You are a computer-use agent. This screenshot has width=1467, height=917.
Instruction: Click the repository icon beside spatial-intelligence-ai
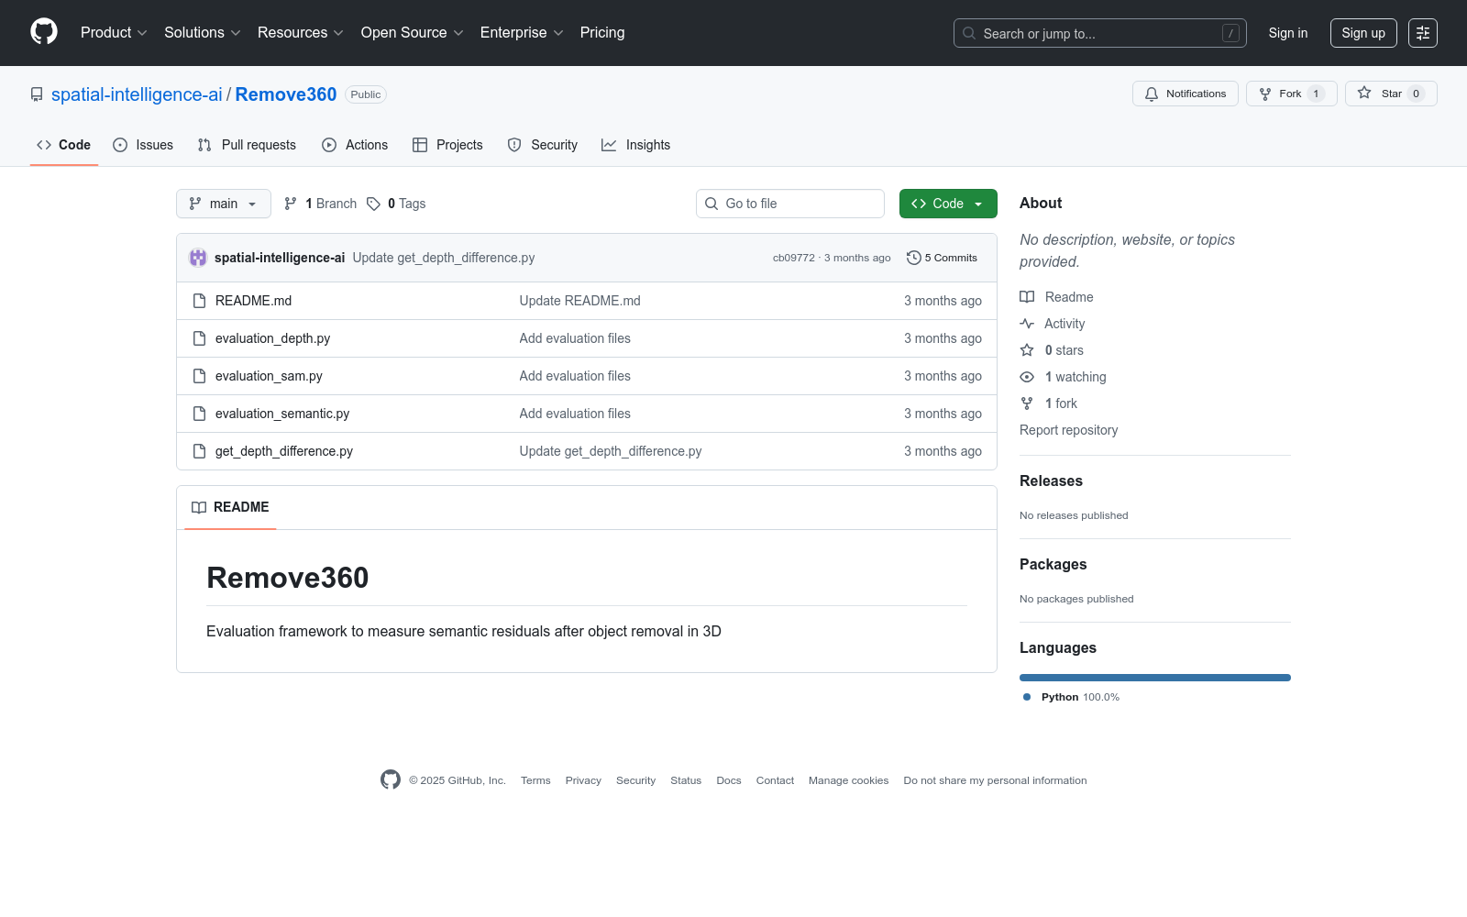coord(37,94)
